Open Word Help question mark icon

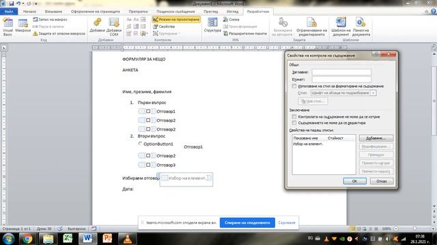tap(434, 12)
